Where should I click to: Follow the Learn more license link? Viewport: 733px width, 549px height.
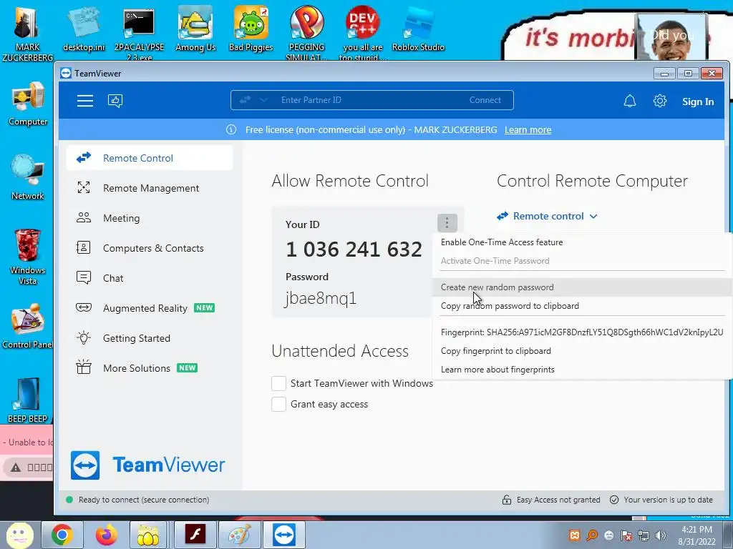[x=528, y=130]
